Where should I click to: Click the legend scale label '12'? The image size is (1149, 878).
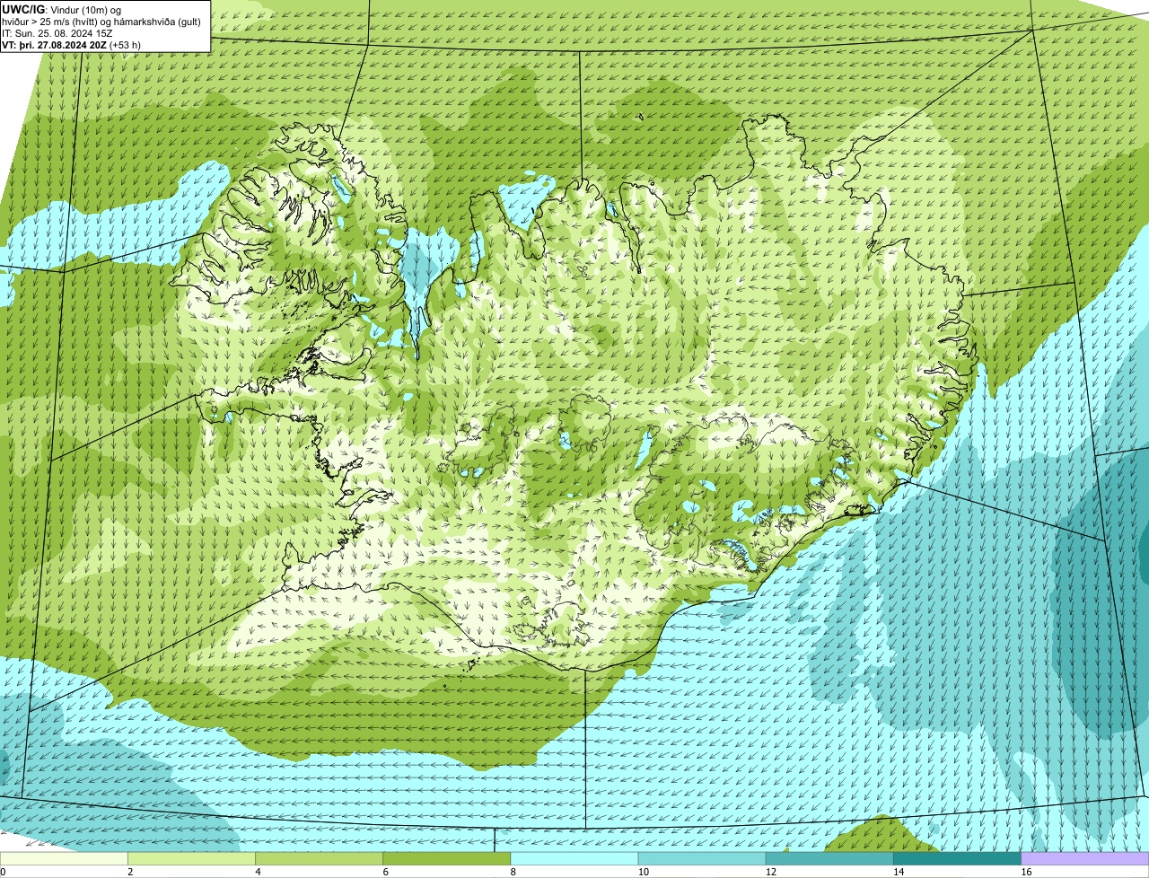tap(771, 872)
